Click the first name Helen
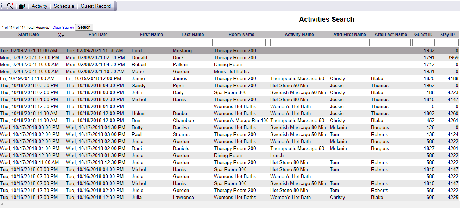The image size is (460, 209). (138, 113)
